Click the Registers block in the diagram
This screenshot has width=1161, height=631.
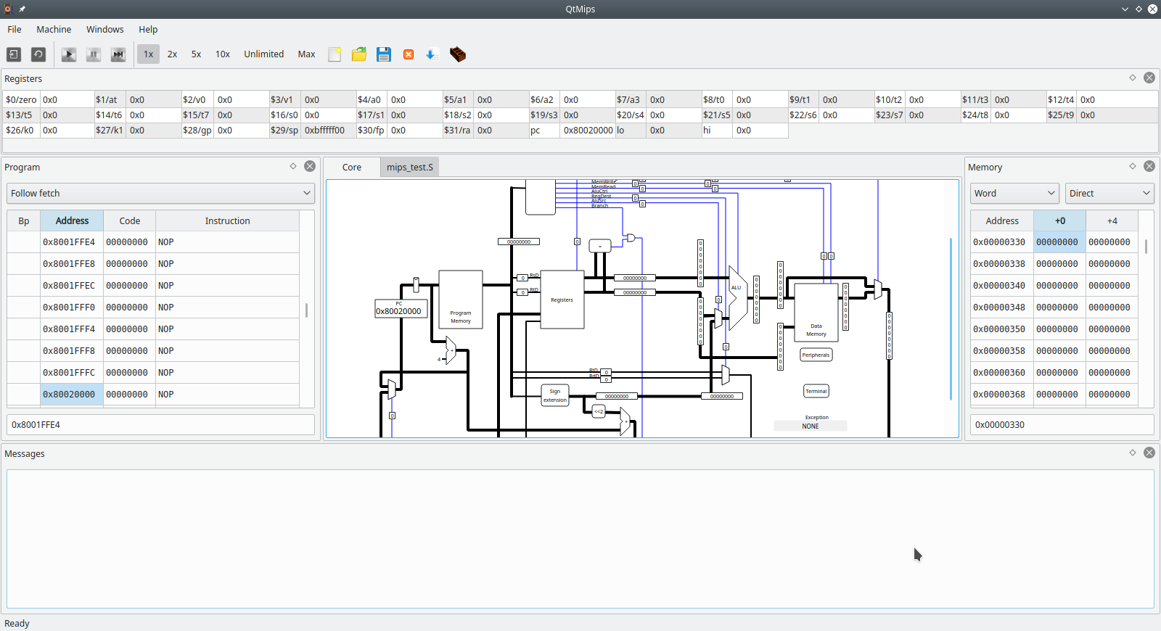tap(562, 300)
